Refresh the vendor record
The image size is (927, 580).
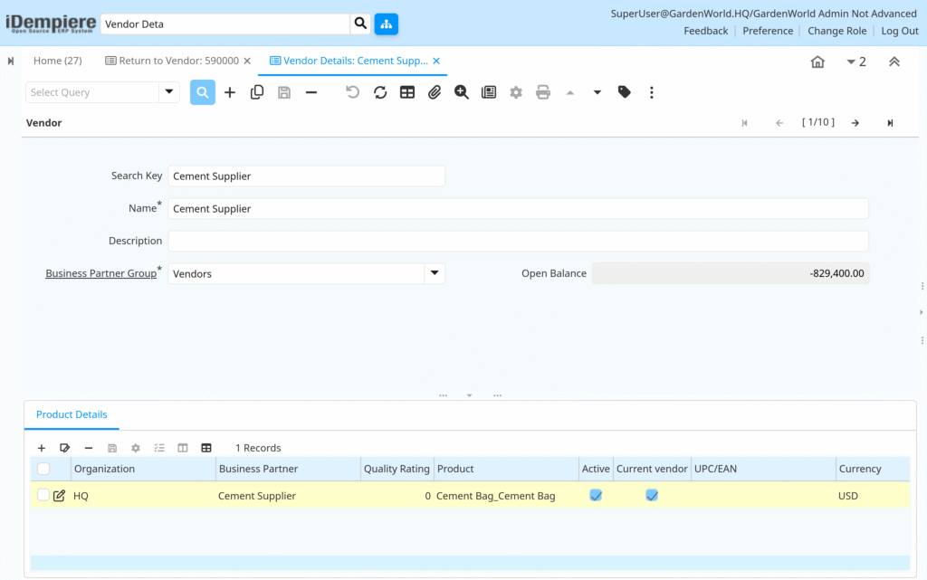(380, 92)
